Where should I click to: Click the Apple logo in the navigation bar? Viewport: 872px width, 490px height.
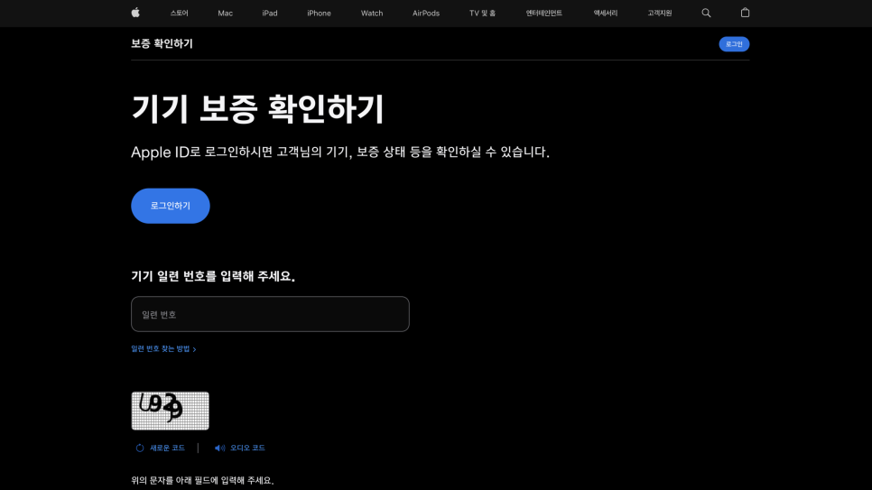tap(135, 13)
